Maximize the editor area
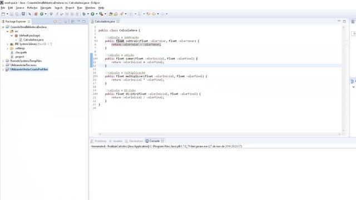The width and height of the screenshot is (356, 200). pyautogui.click(x=344, y=21)
